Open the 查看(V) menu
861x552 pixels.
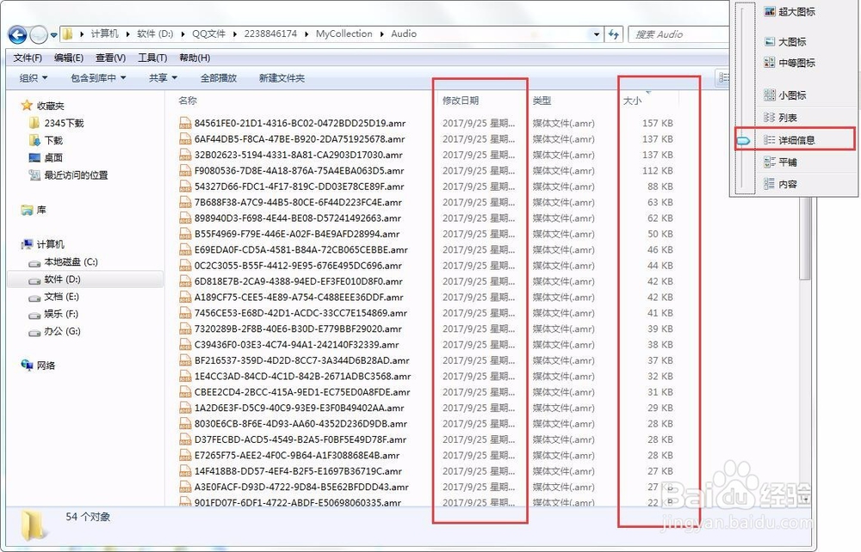click(110, 58)
